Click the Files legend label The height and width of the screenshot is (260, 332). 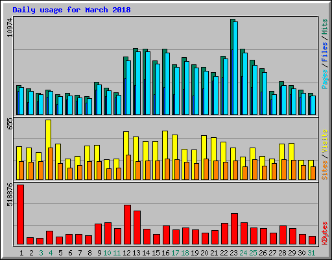[325, 52]
